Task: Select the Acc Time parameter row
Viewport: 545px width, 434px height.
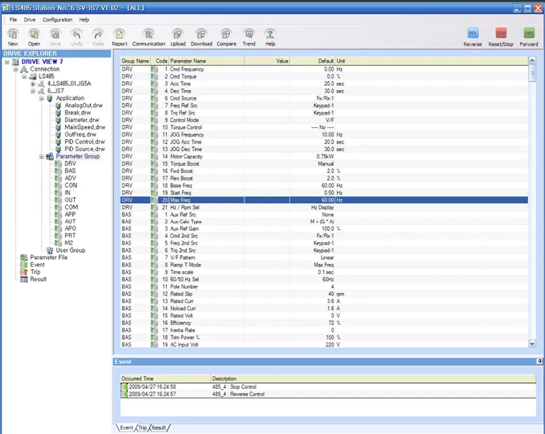Action: point(181,84)
